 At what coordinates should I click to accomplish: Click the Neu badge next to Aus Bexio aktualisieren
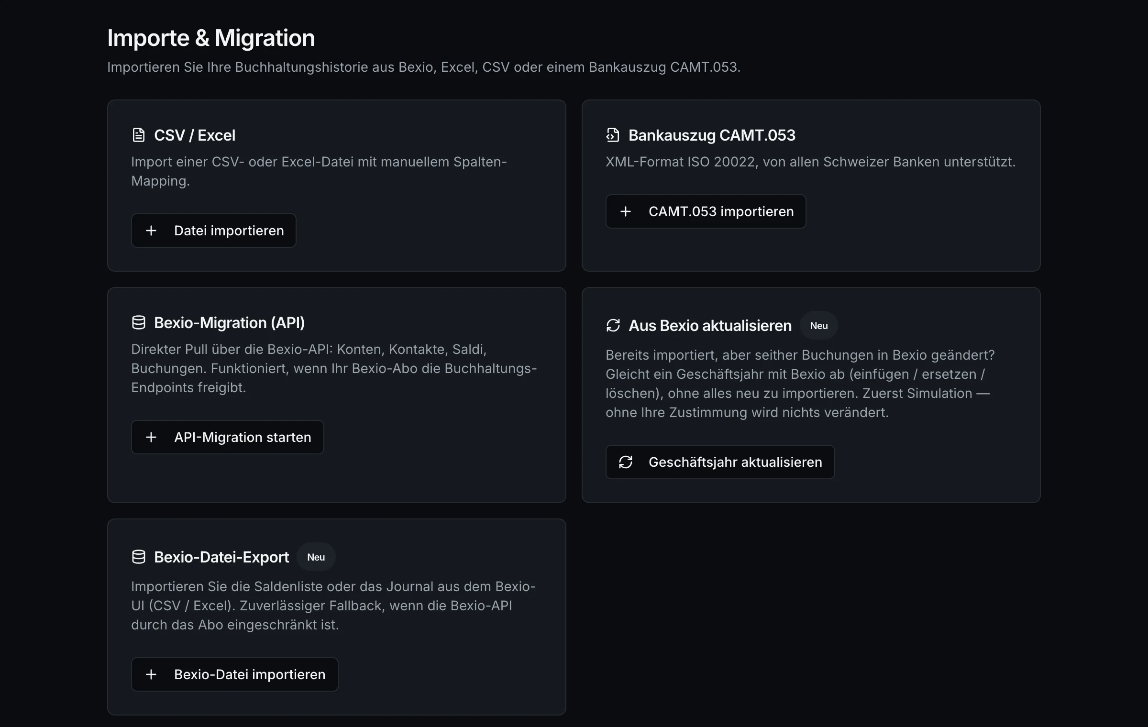(819, 326)
